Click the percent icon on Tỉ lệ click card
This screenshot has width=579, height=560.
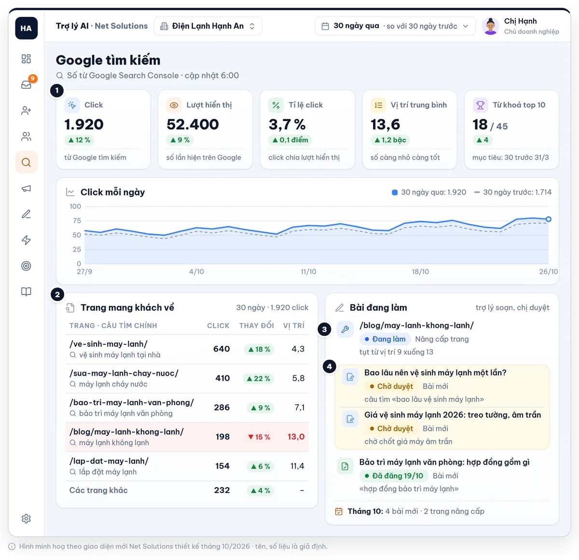coord(276,105)
